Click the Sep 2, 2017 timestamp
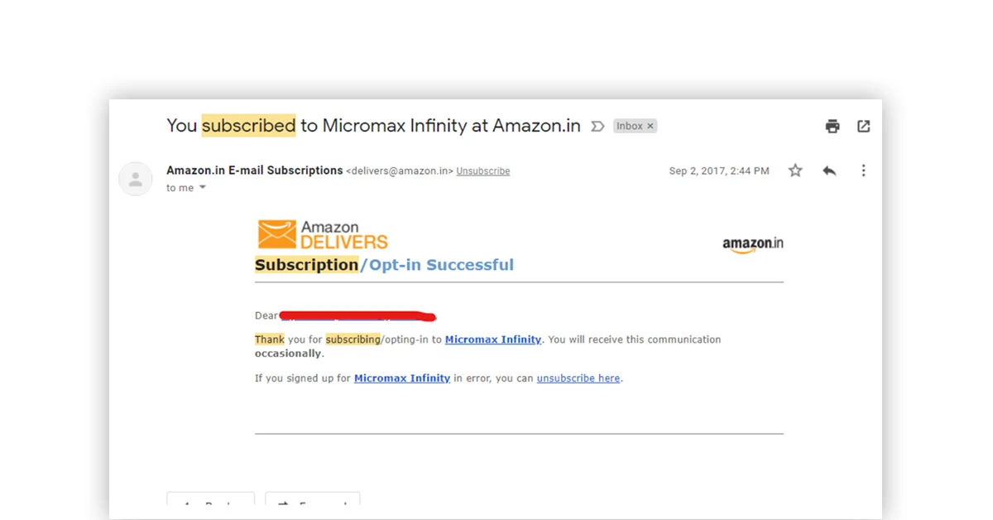Screen dimensions: 993x520 coord(718,171)
